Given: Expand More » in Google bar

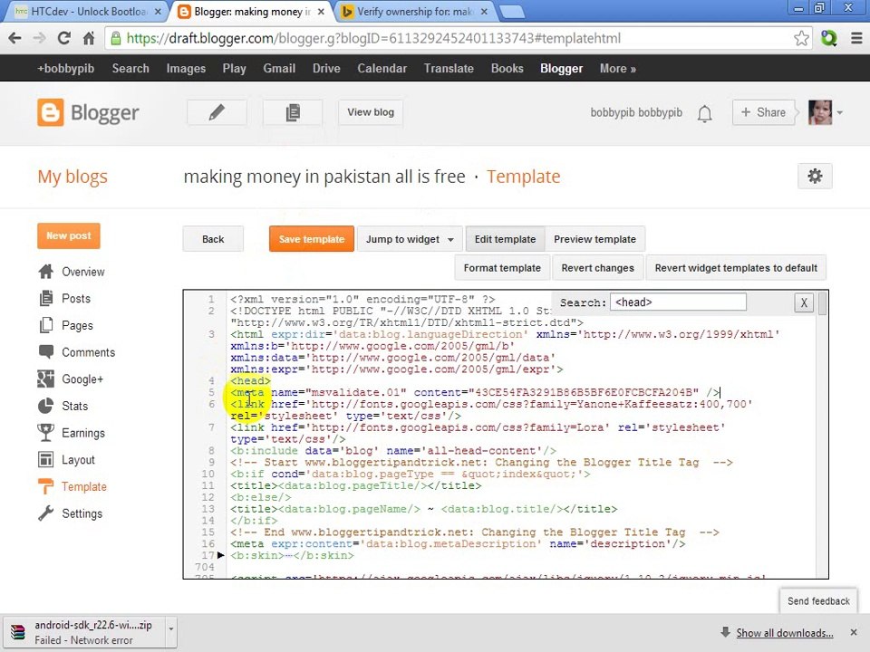Looking at the screenshot, I should pyautogui.click(x=617, y=68).
